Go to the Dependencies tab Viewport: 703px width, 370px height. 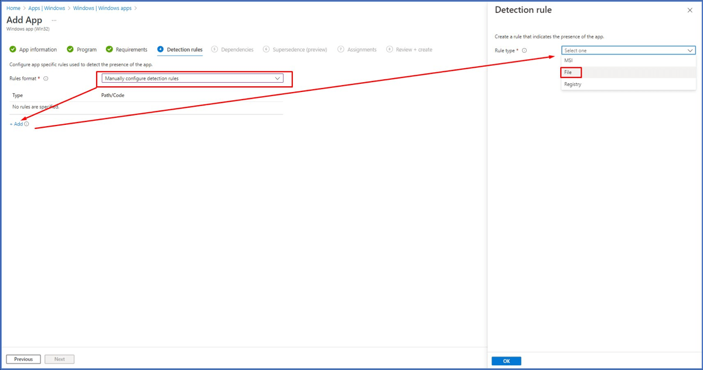click(237, 50)
